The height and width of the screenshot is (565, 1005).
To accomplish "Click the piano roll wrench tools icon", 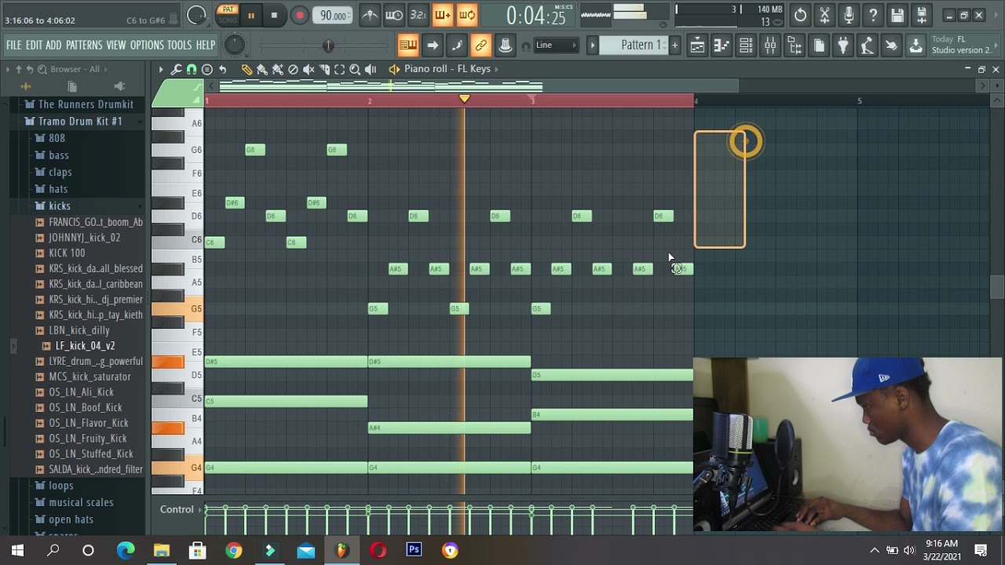I will [x=177, y=69].
